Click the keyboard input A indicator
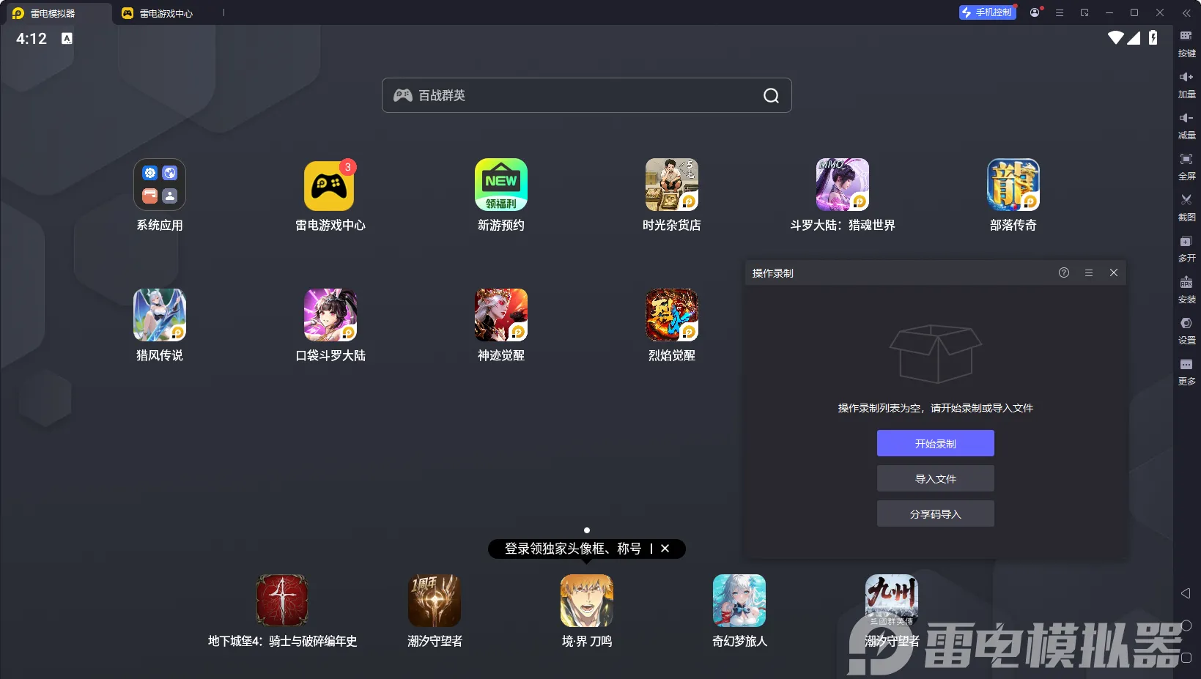Screen dimensions: 1201x679 click(x=67, y=38)
